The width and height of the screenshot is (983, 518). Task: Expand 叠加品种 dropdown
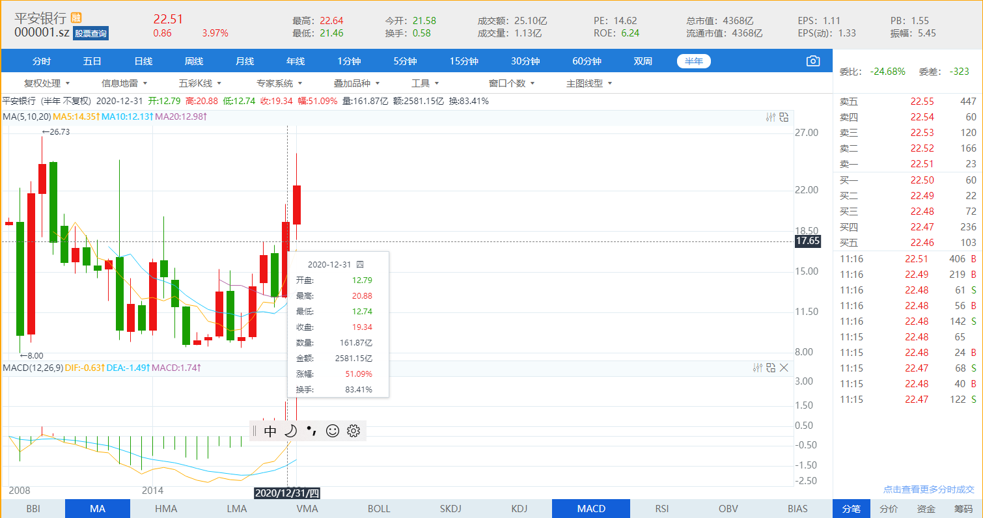click(357, 83)
